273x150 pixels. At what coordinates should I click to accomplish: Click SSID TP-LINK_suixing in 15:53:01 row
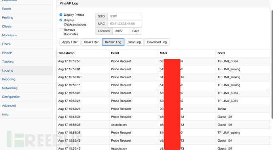tap(229, 69)
